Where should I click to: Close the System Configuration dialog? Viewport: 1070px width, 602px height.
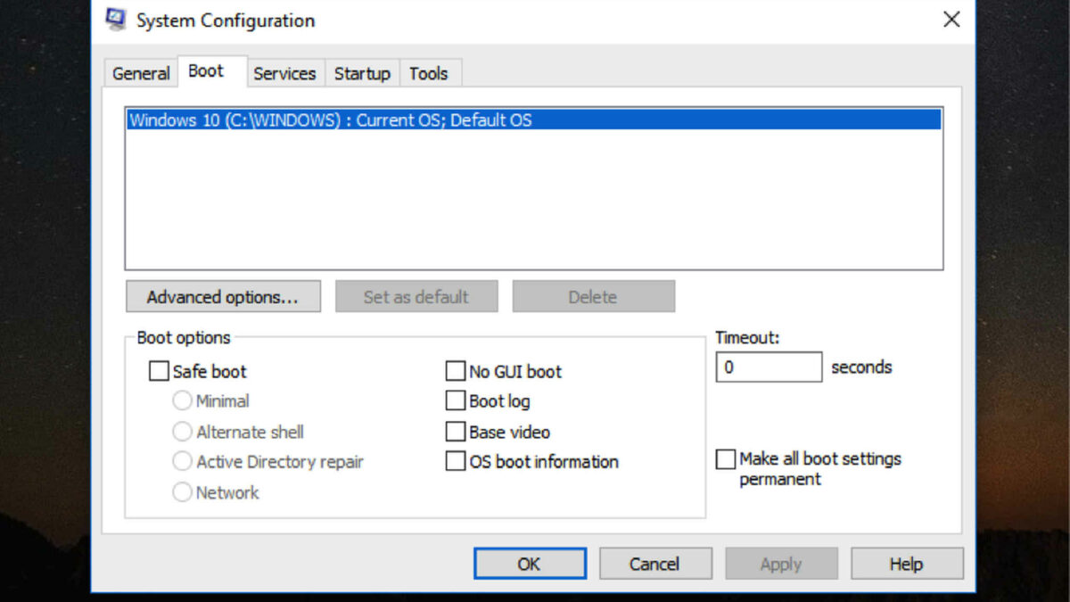coord(951,20)
